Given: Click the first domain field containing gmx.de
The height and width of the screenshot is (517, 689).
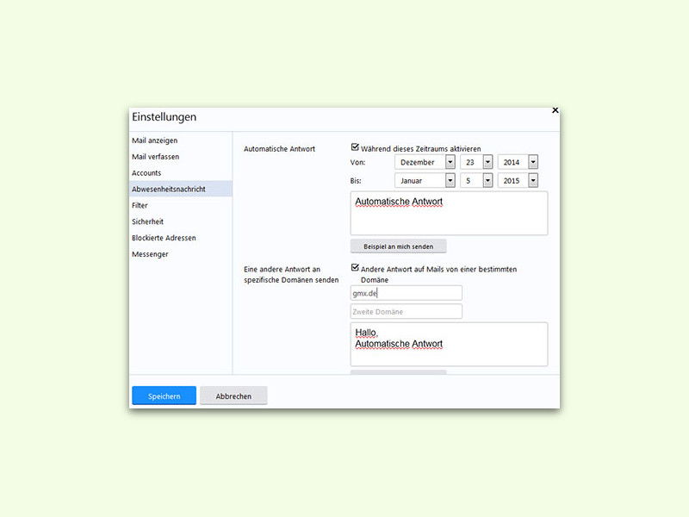Looking at the screenshot, I should pyautogui.click(x=406, y=293).
